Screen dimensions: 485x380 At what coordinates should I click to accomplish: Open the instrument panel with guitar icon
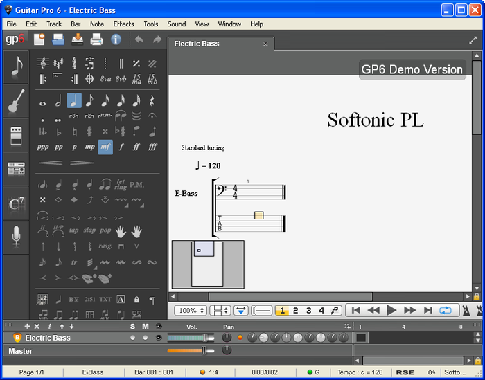coord(16,101)
